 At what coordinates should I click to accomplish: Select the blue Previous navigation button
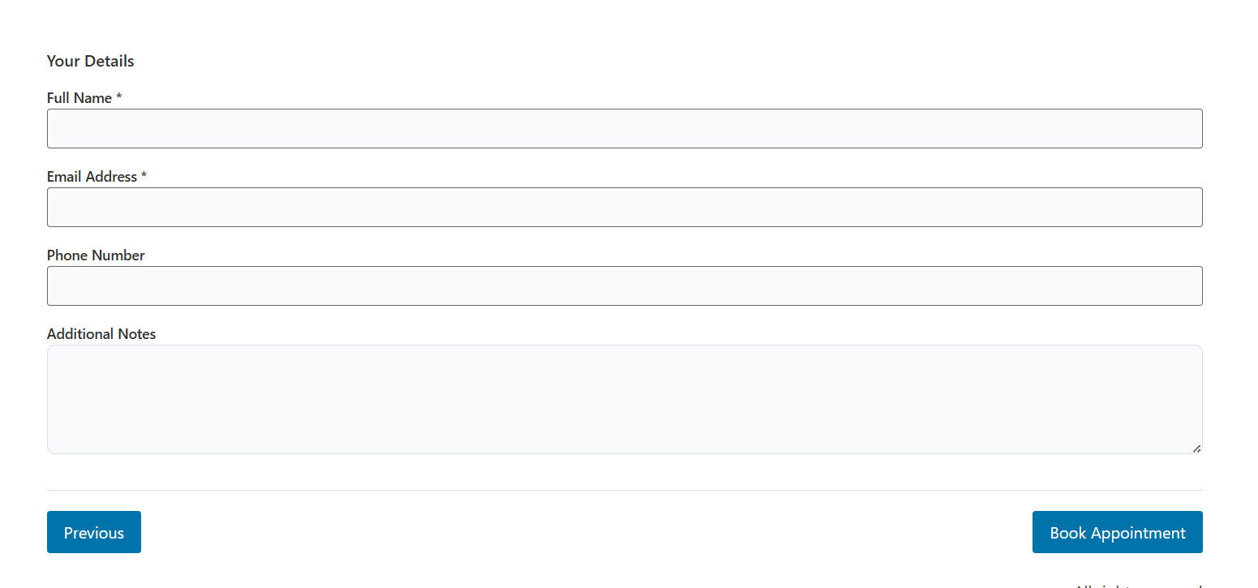93,532
